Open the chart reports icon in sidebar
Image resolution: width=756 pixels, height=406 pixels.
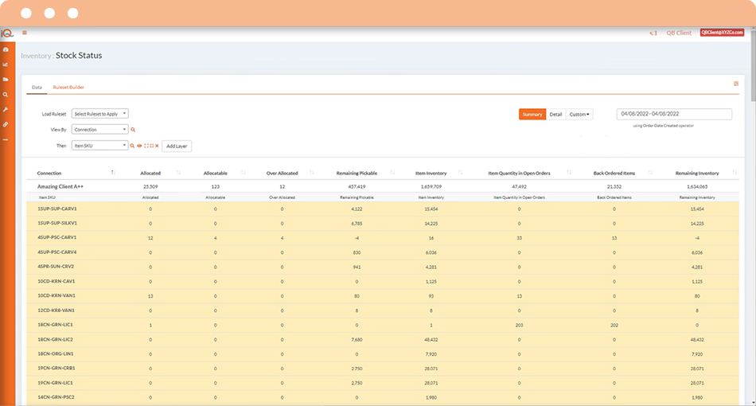6,64
